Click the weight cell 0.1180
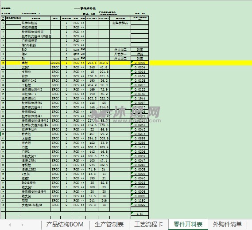Viewport: 252px width, 230px height. coord(140,201)
